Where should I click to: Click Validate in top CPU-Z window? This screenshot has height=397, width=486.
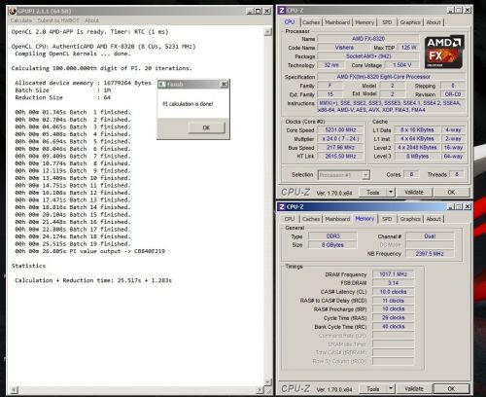point(414,193)
